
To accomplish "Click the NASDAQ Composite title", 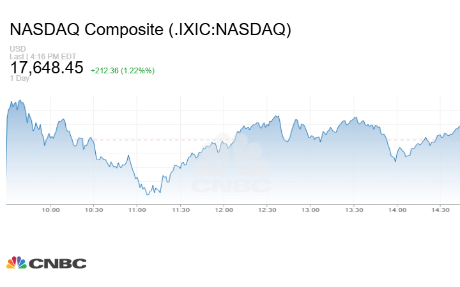I will point(150,30).
